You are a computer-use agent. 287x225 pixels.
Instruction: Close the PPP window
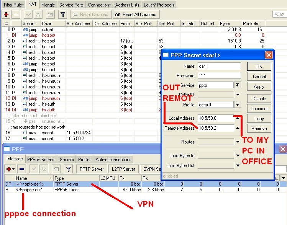283,149
